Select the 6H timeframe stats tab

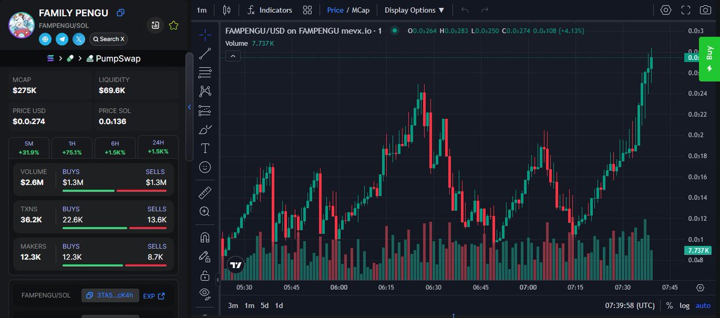[115, 148]
